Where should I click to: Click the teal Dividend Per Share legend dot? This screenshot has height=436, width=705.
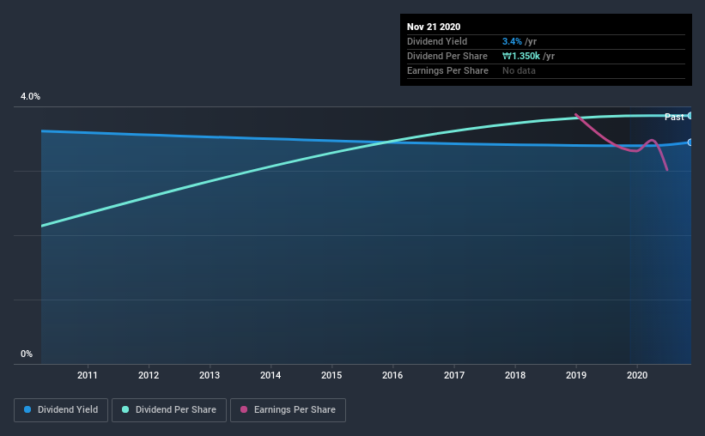pos(125,409)
